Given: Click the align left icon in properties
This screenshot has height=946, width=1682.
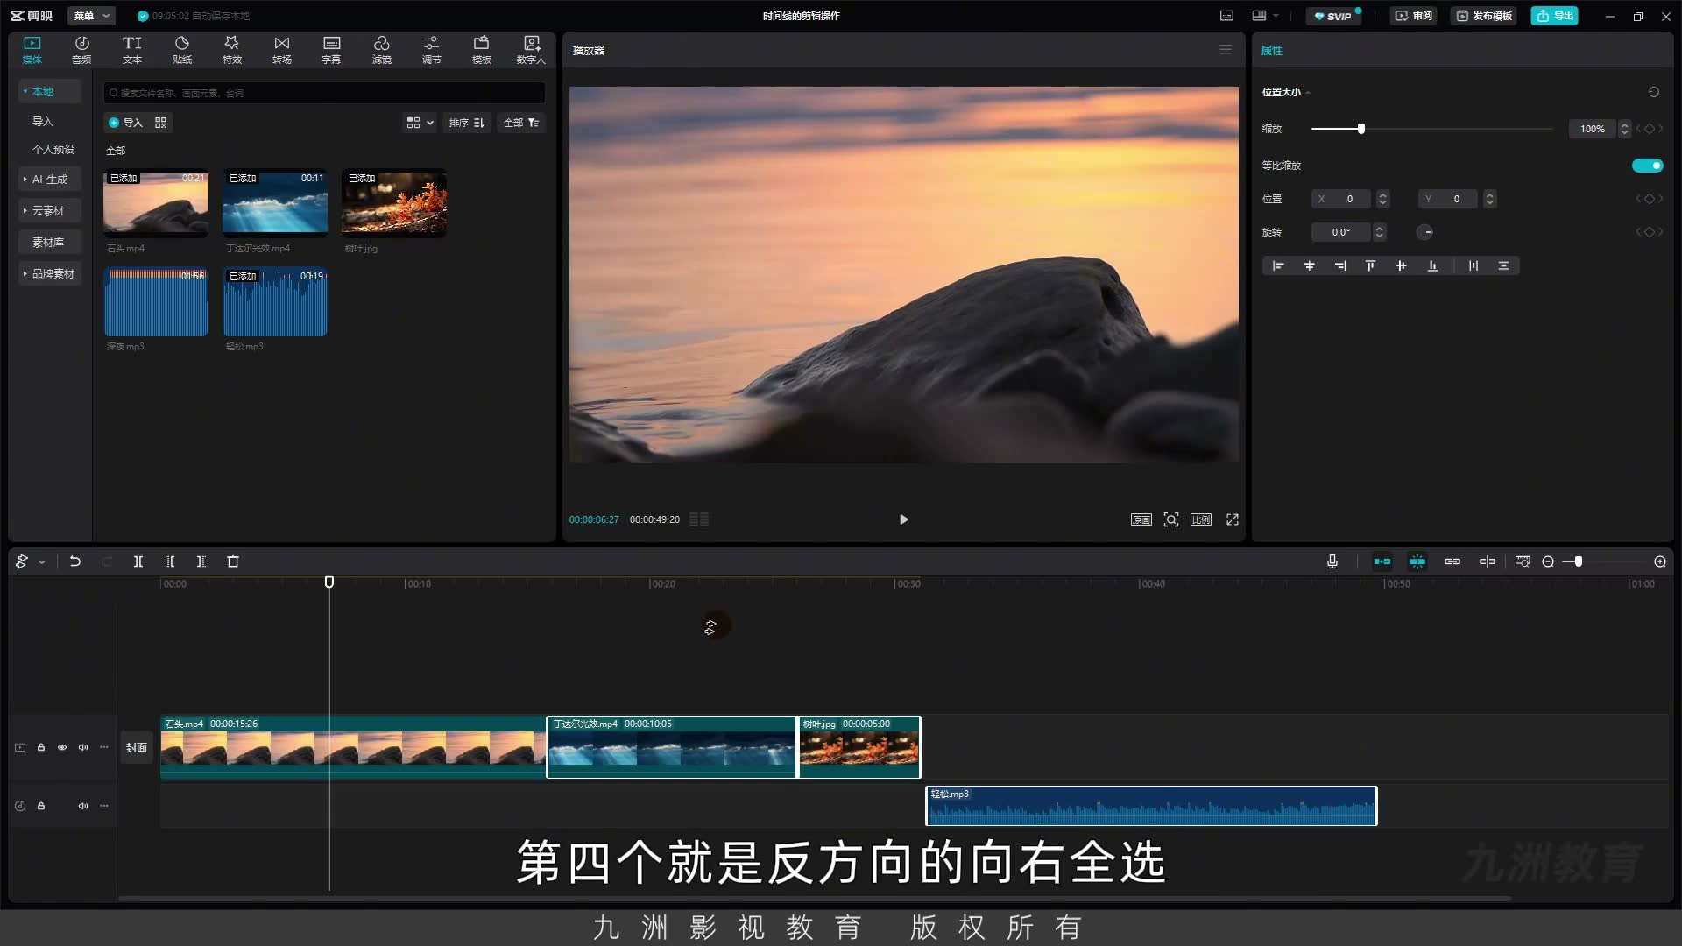Looking at the screenshot, I should (1278, 265).
